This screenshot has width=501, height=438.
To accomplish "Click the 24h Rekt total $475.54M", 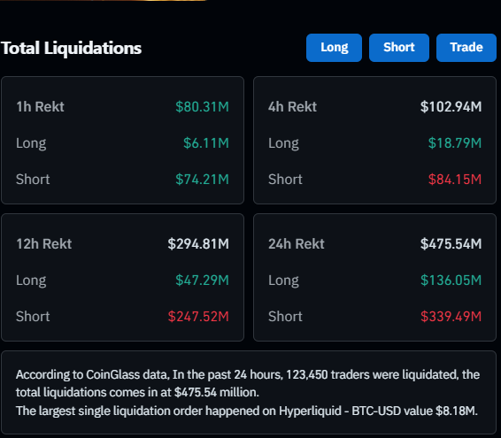I will [x=451, y=243].
